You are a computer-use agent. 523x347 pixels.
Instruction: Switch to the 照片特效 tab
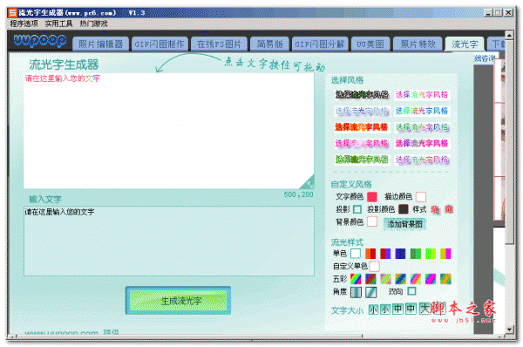point(418,44)
